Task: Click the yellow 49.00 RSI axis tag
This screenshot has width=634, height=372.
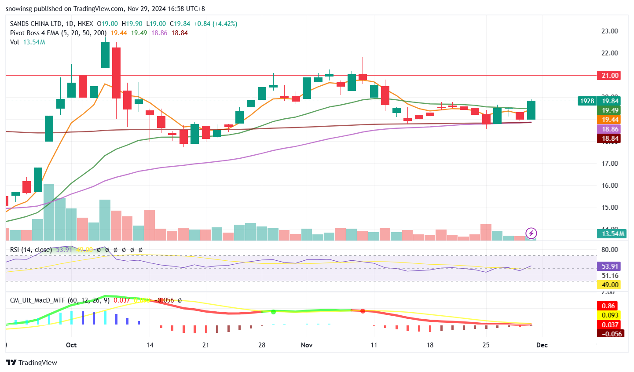Action: point(610,284)
